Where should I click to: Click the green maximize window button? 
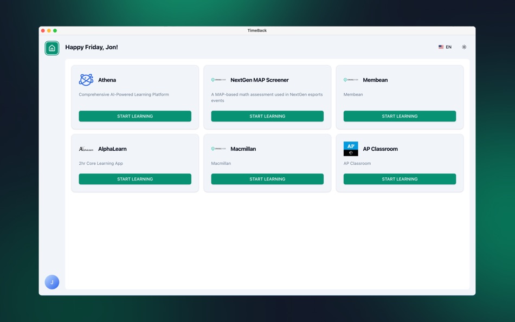[x=55, y=30]
